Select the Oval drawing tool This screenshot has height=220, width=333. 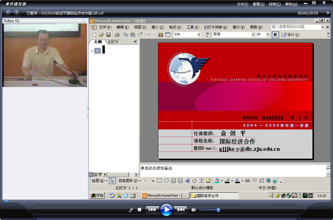(166, 181)
